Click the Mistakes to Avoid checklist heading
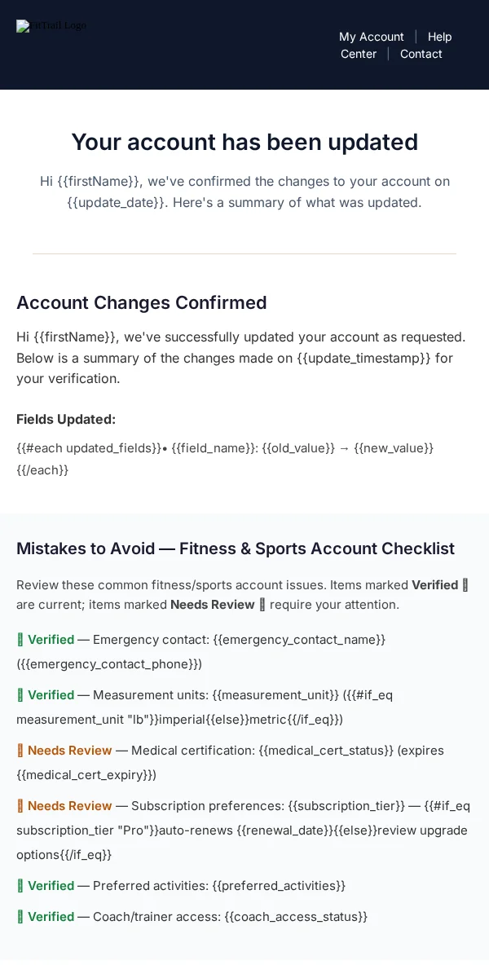Screen dimensions: 489x978 pyautogui.click(x=236, y=548)
